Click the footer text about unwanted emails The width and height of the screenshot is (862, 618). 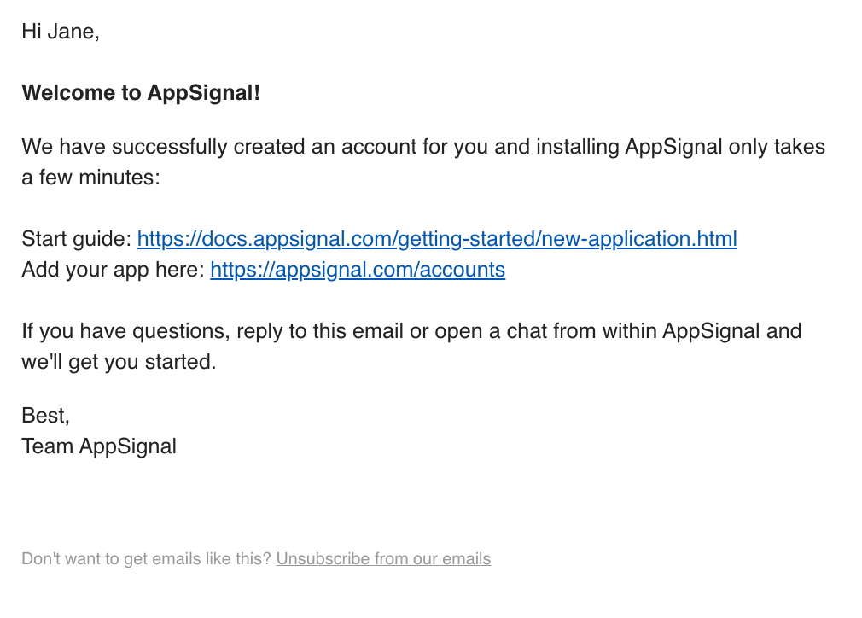pyautogui.click(x=147, y=558)
